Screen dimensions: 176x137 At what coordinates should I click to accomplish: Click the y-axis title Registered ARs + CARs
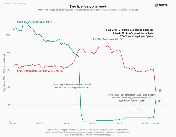pyautogui.click(x=4, y=73)
